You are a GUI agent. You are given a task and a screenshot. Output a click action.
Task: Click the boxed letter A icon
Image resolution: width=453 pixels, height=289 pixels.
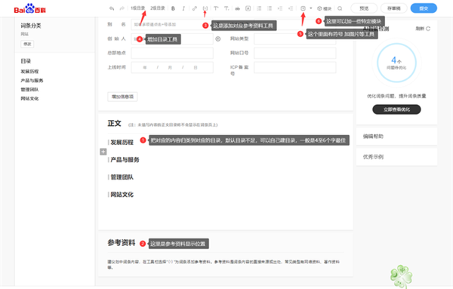248,8
